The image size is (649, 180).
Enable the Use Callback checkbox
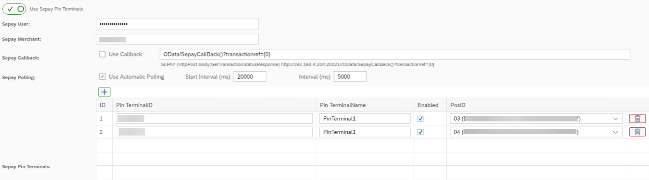102,54
